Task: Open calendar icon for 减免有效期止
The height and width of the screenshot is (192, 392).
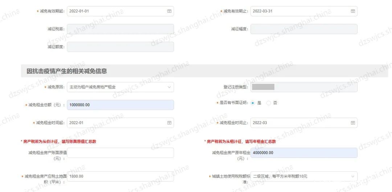Action: tap(353, 11)
